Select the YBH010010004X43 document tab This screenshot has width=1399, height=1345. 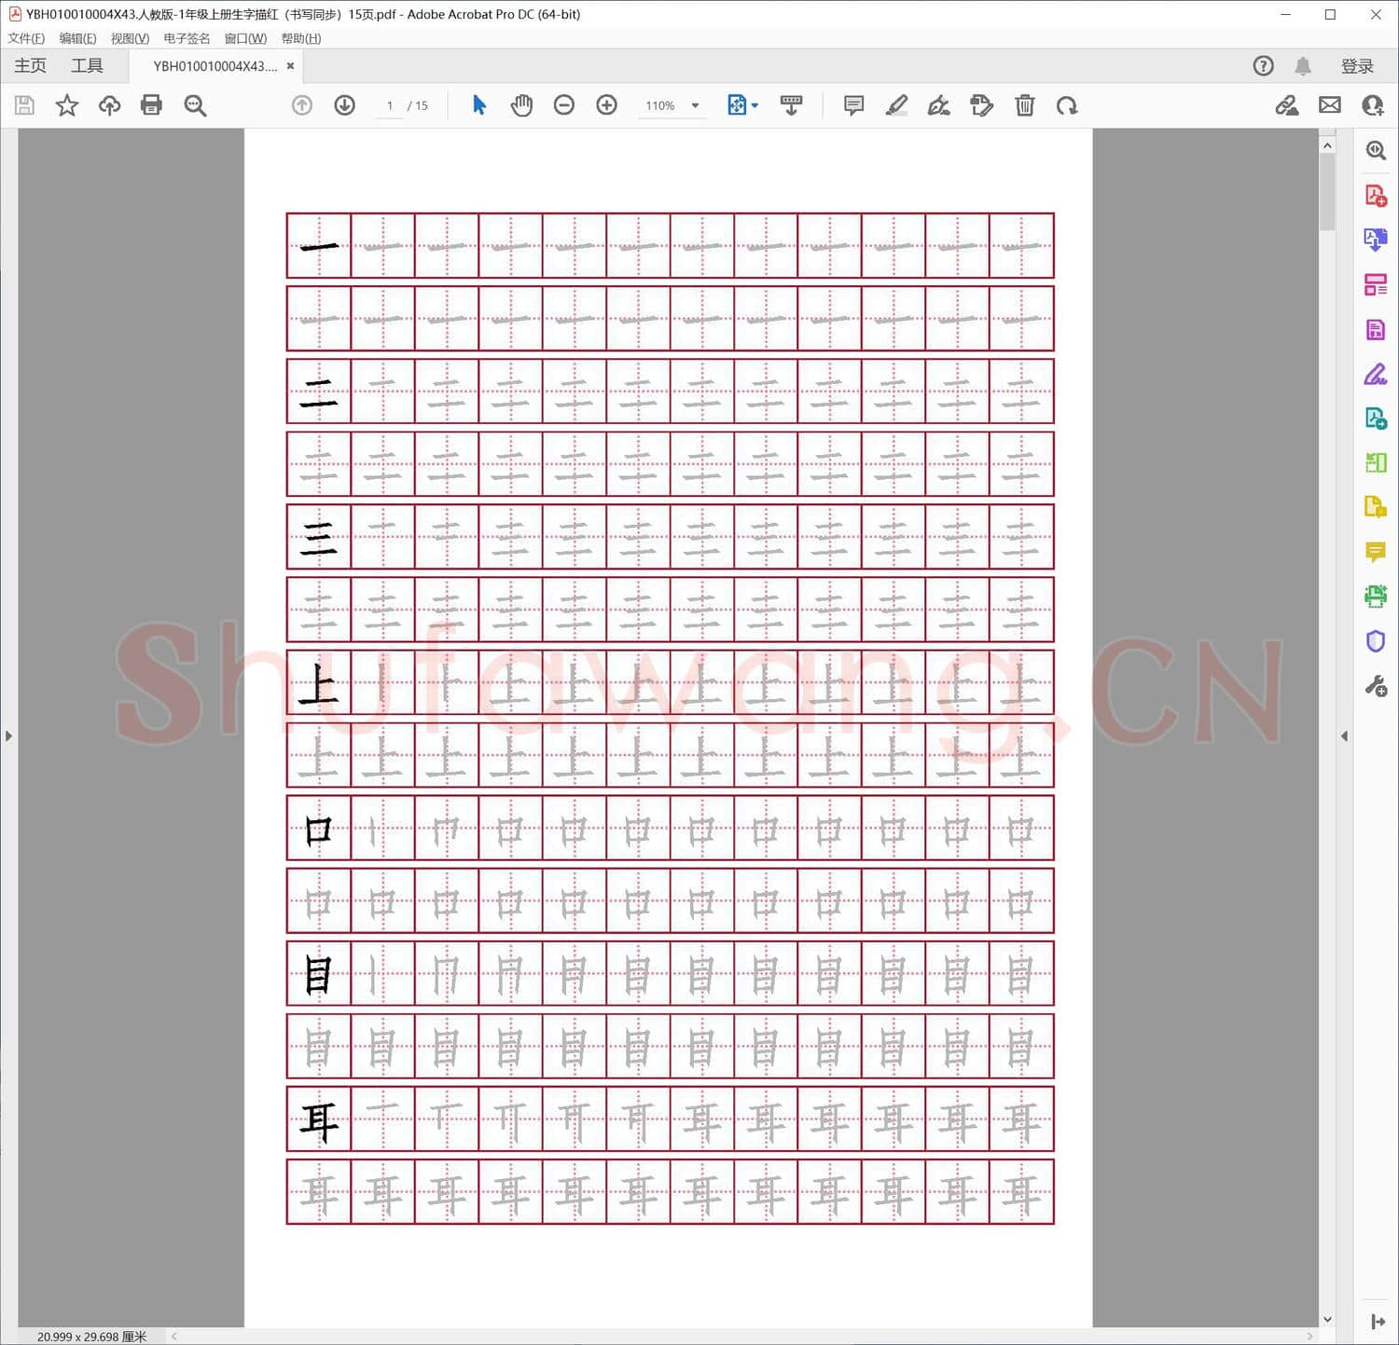pyautogui.click(x=215, y=66)
